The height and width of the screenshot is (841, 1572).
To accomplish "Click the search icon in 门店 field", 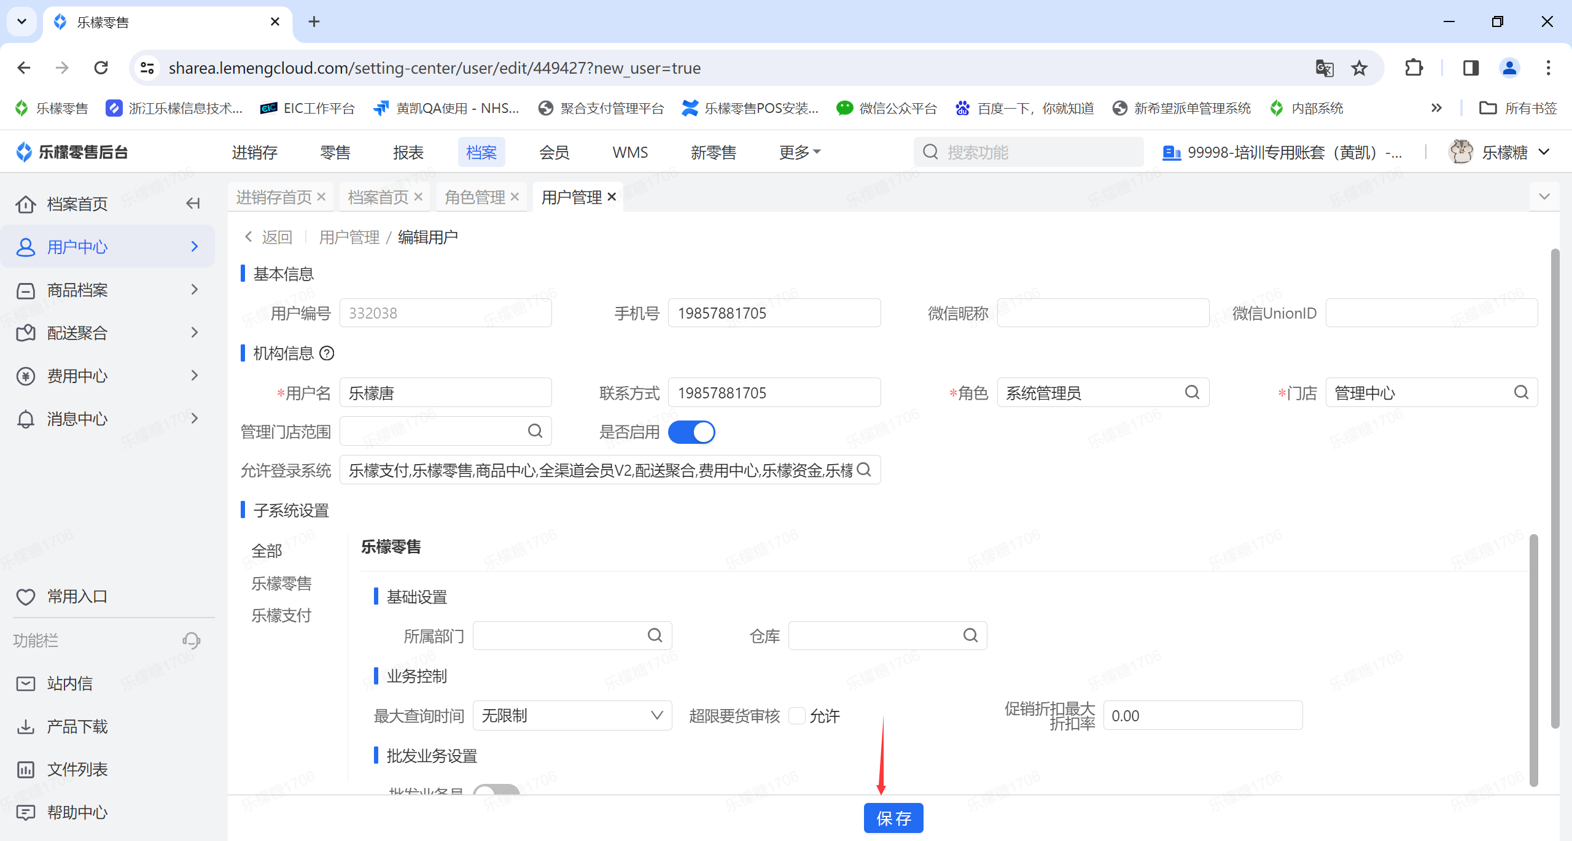I will 1521,392.
